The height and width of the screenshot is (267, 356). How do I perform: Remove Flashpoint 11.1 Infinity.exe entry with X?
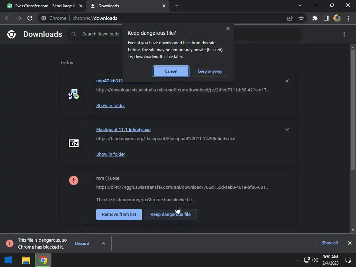point(287,130)
